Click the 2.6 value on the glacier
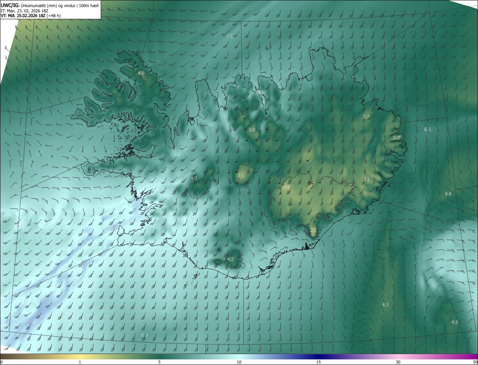Image resolution: width=478 pixels, height=365 pixels. coord(286,187)
